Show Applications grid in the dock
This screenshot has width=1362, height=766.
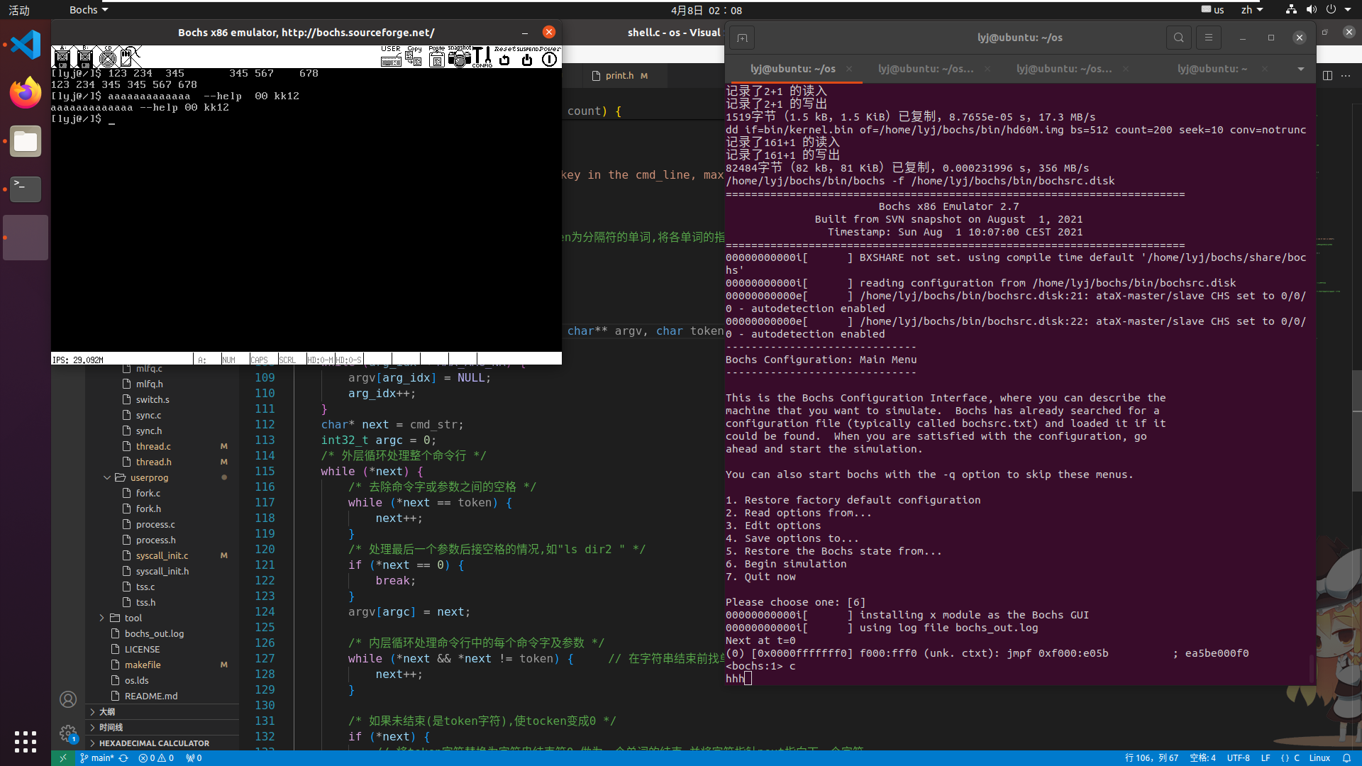[26, 741]
